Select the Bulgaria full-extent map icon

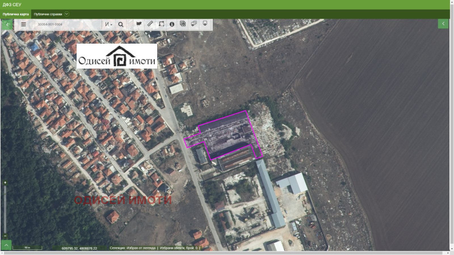(x=138, y=24)
